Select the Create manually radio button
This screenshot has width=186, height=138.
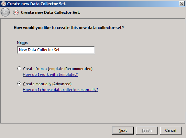click(19, 83)
